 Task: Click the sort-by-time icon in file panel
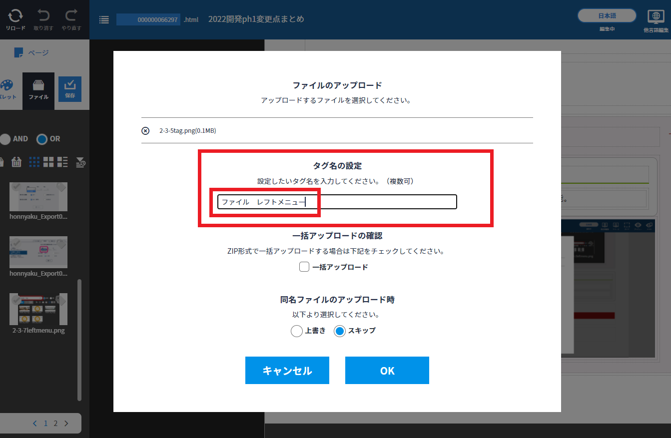(80, 162)
